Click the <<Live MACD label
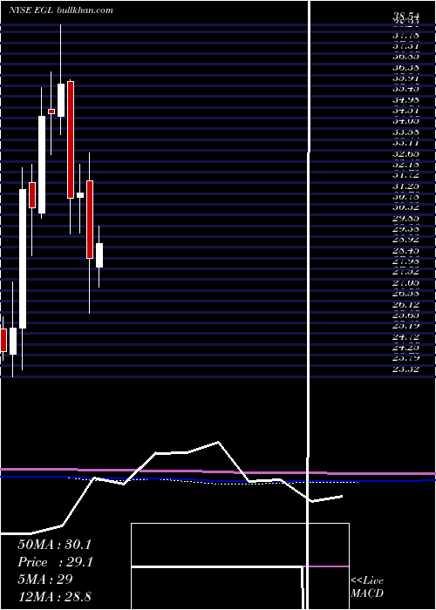 pyautogui.click(x=367, y=587)
